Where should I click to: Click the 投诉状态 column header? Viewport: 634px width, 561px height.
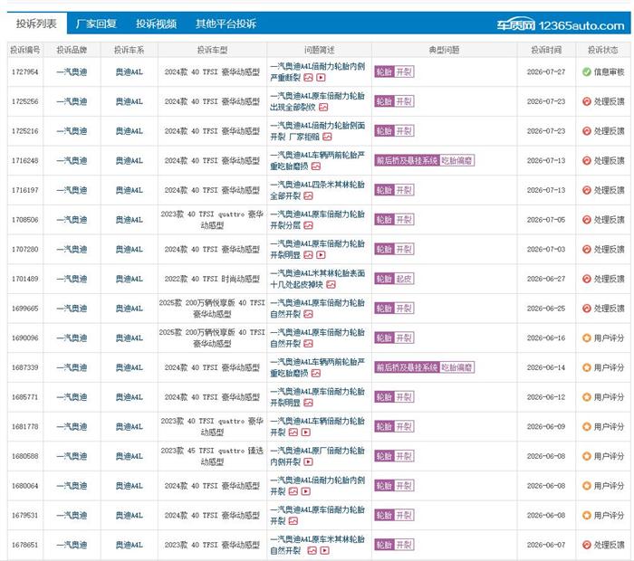point(603,50)
